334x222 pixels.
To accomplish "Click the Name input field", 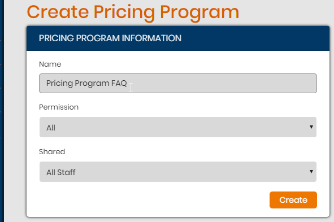I will pyautogui.click(x=178, y=83).
